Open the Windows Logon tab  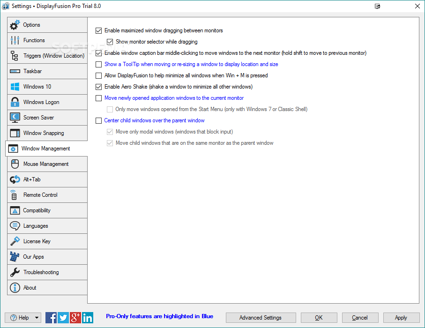47,102
